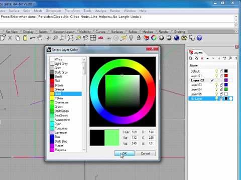Click New Layer icon in Layers panel
The width and height of the screenshot is (241, 180).
click(191, 58)
